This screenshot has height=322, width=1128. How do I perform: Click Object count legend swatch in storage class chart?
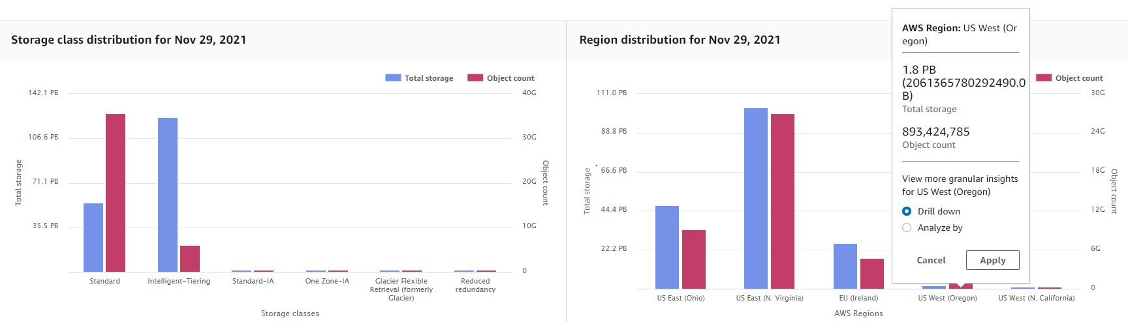coord(475,78)
